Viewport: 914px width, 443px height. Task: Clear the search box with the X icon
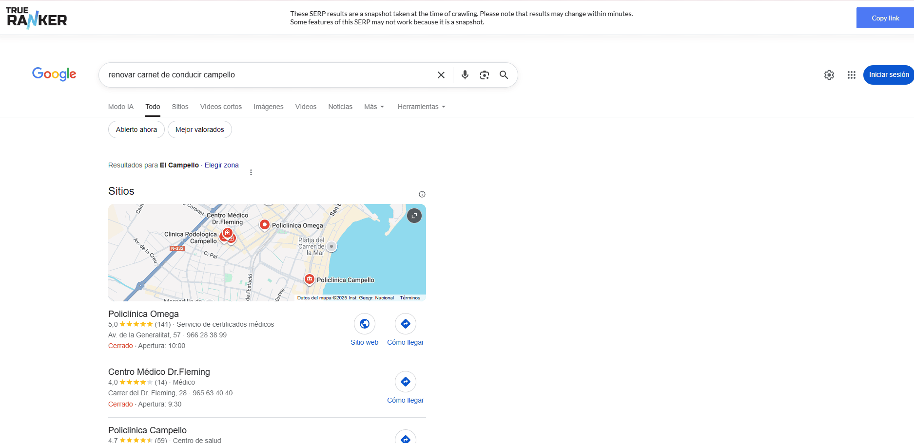tap(441, 75)
